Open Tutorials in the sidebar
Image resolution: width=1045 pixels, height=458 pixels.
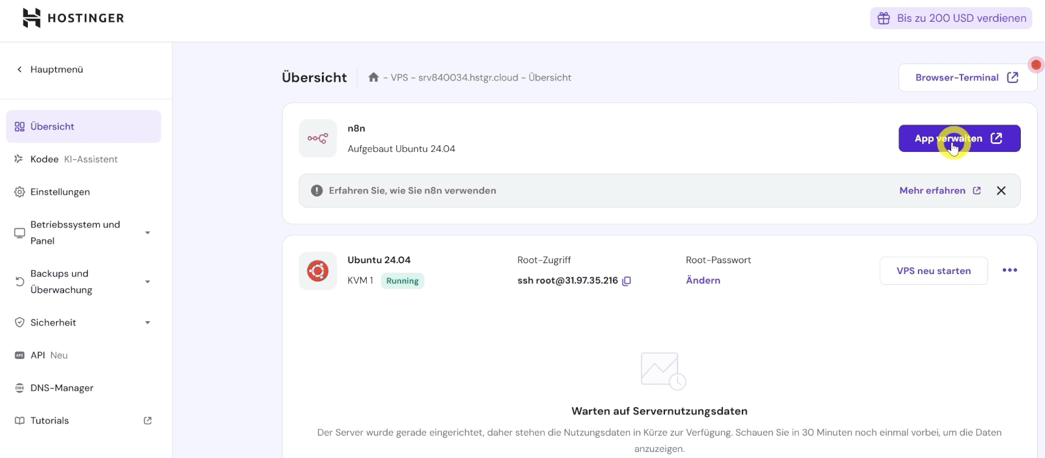(x=84, y=420)
